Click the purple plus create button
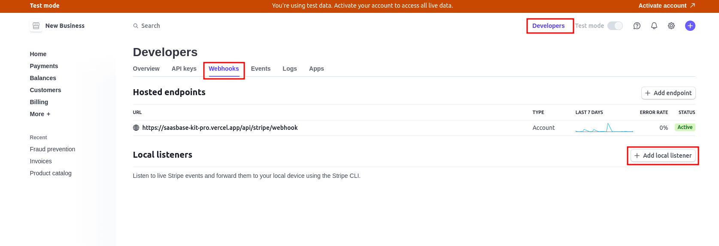This screenshot has height=246, width=719. (x=690, y=26)
